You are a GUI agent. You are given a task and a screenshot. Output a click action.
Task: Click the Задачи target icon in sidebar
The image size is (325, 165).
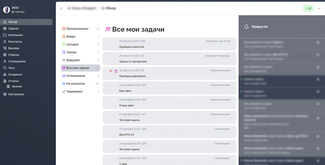5,29
